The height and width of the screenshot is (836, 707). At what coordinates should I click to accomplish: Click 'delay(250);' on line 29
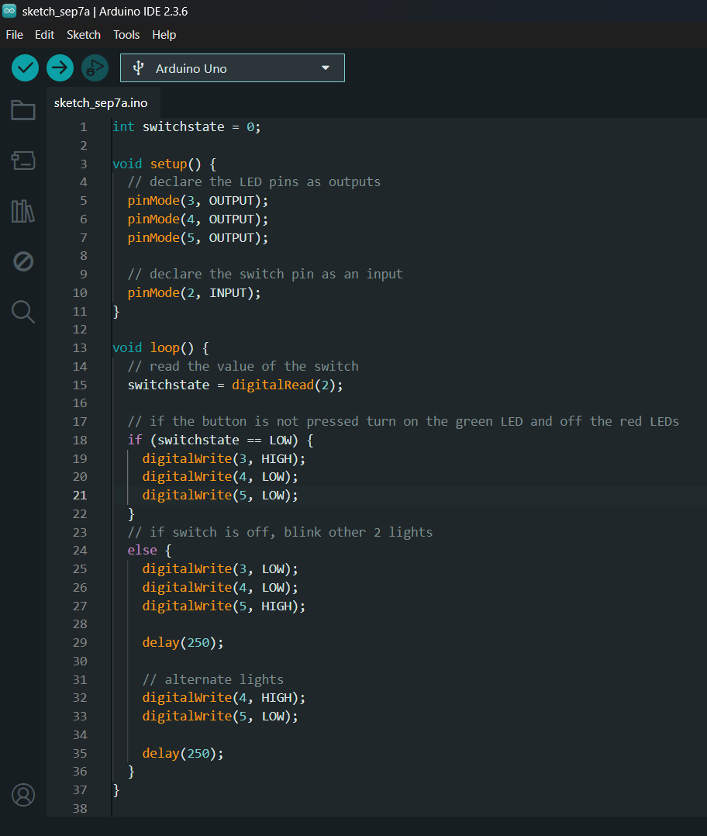click(x=183, y=642)
